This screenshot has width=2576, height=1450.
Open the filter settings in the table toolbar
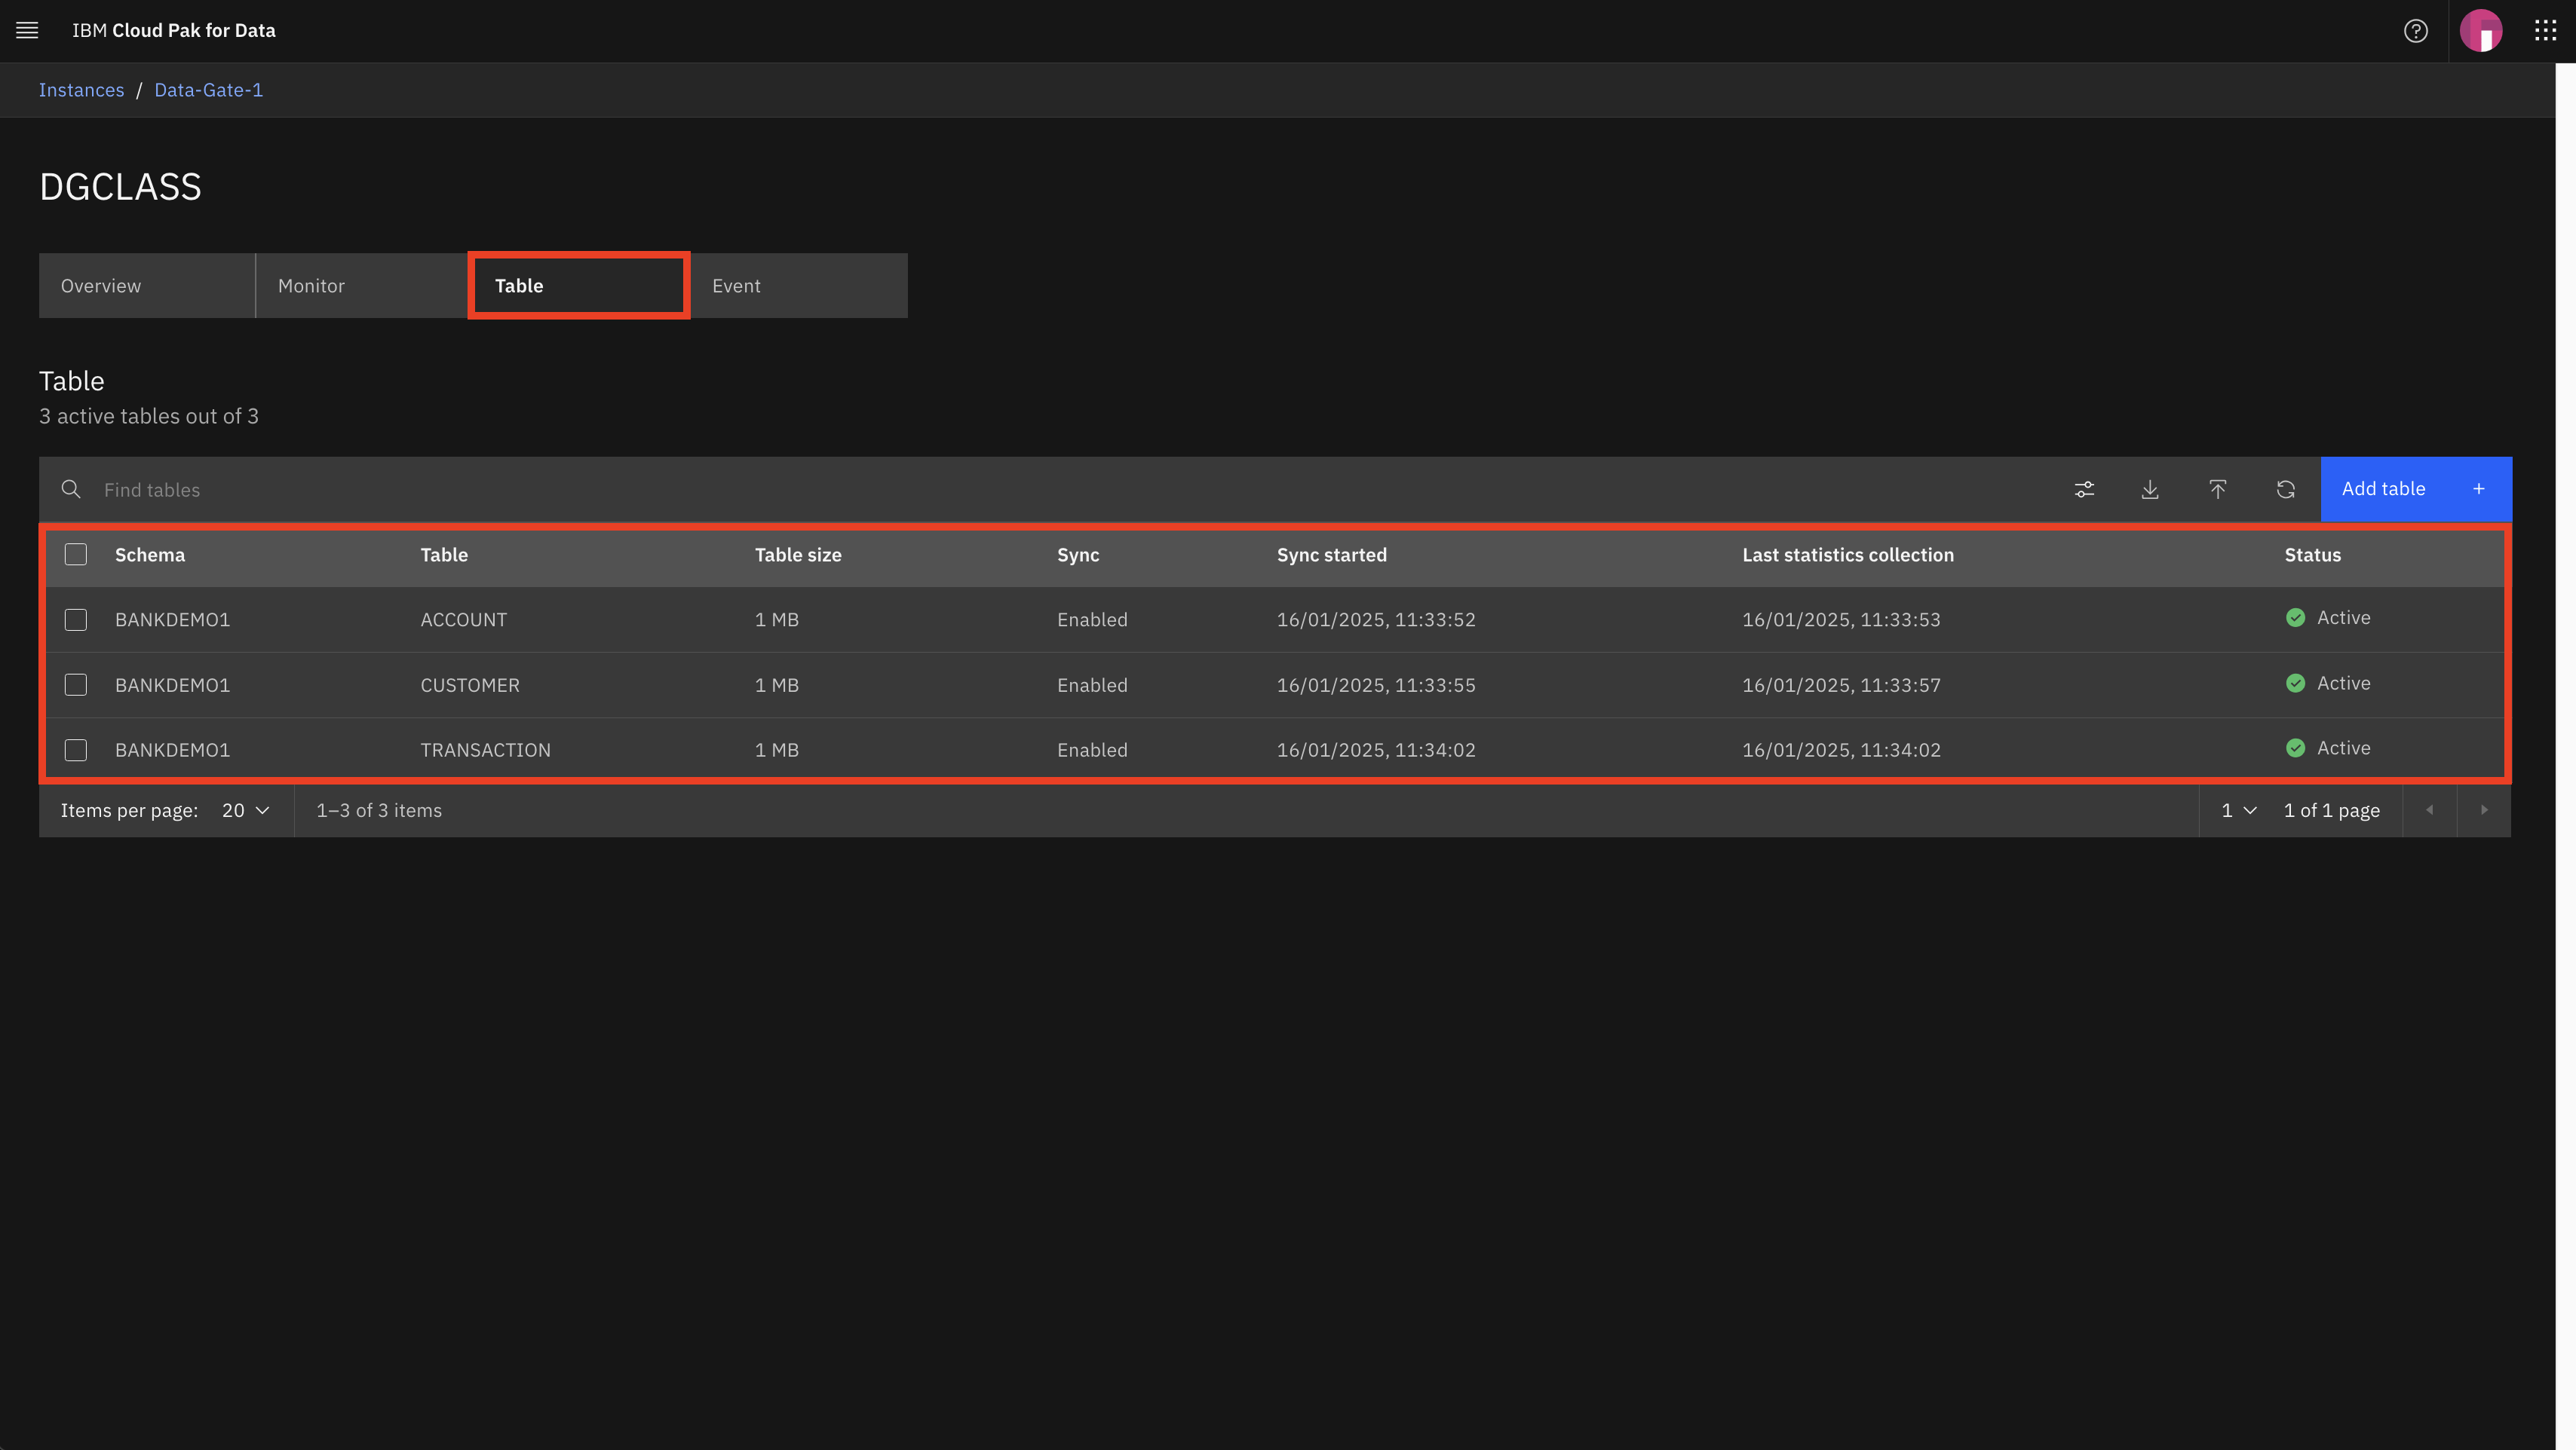tap(2084, 488)
